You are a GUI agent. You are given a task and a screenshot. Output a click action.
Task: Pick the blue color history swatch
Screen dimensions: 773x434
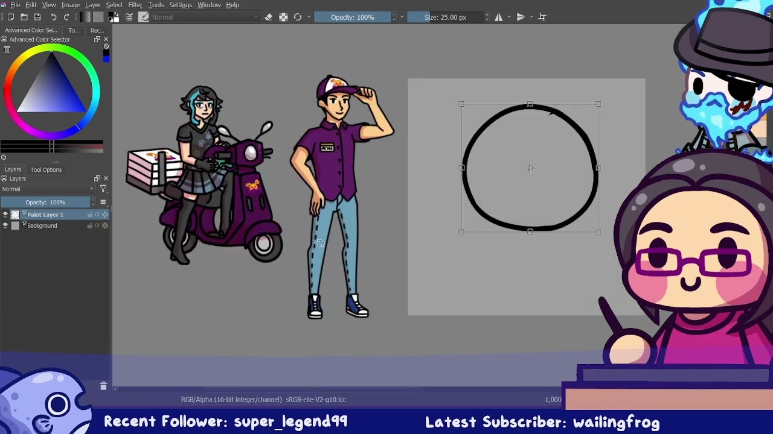[x=106, y=58]
